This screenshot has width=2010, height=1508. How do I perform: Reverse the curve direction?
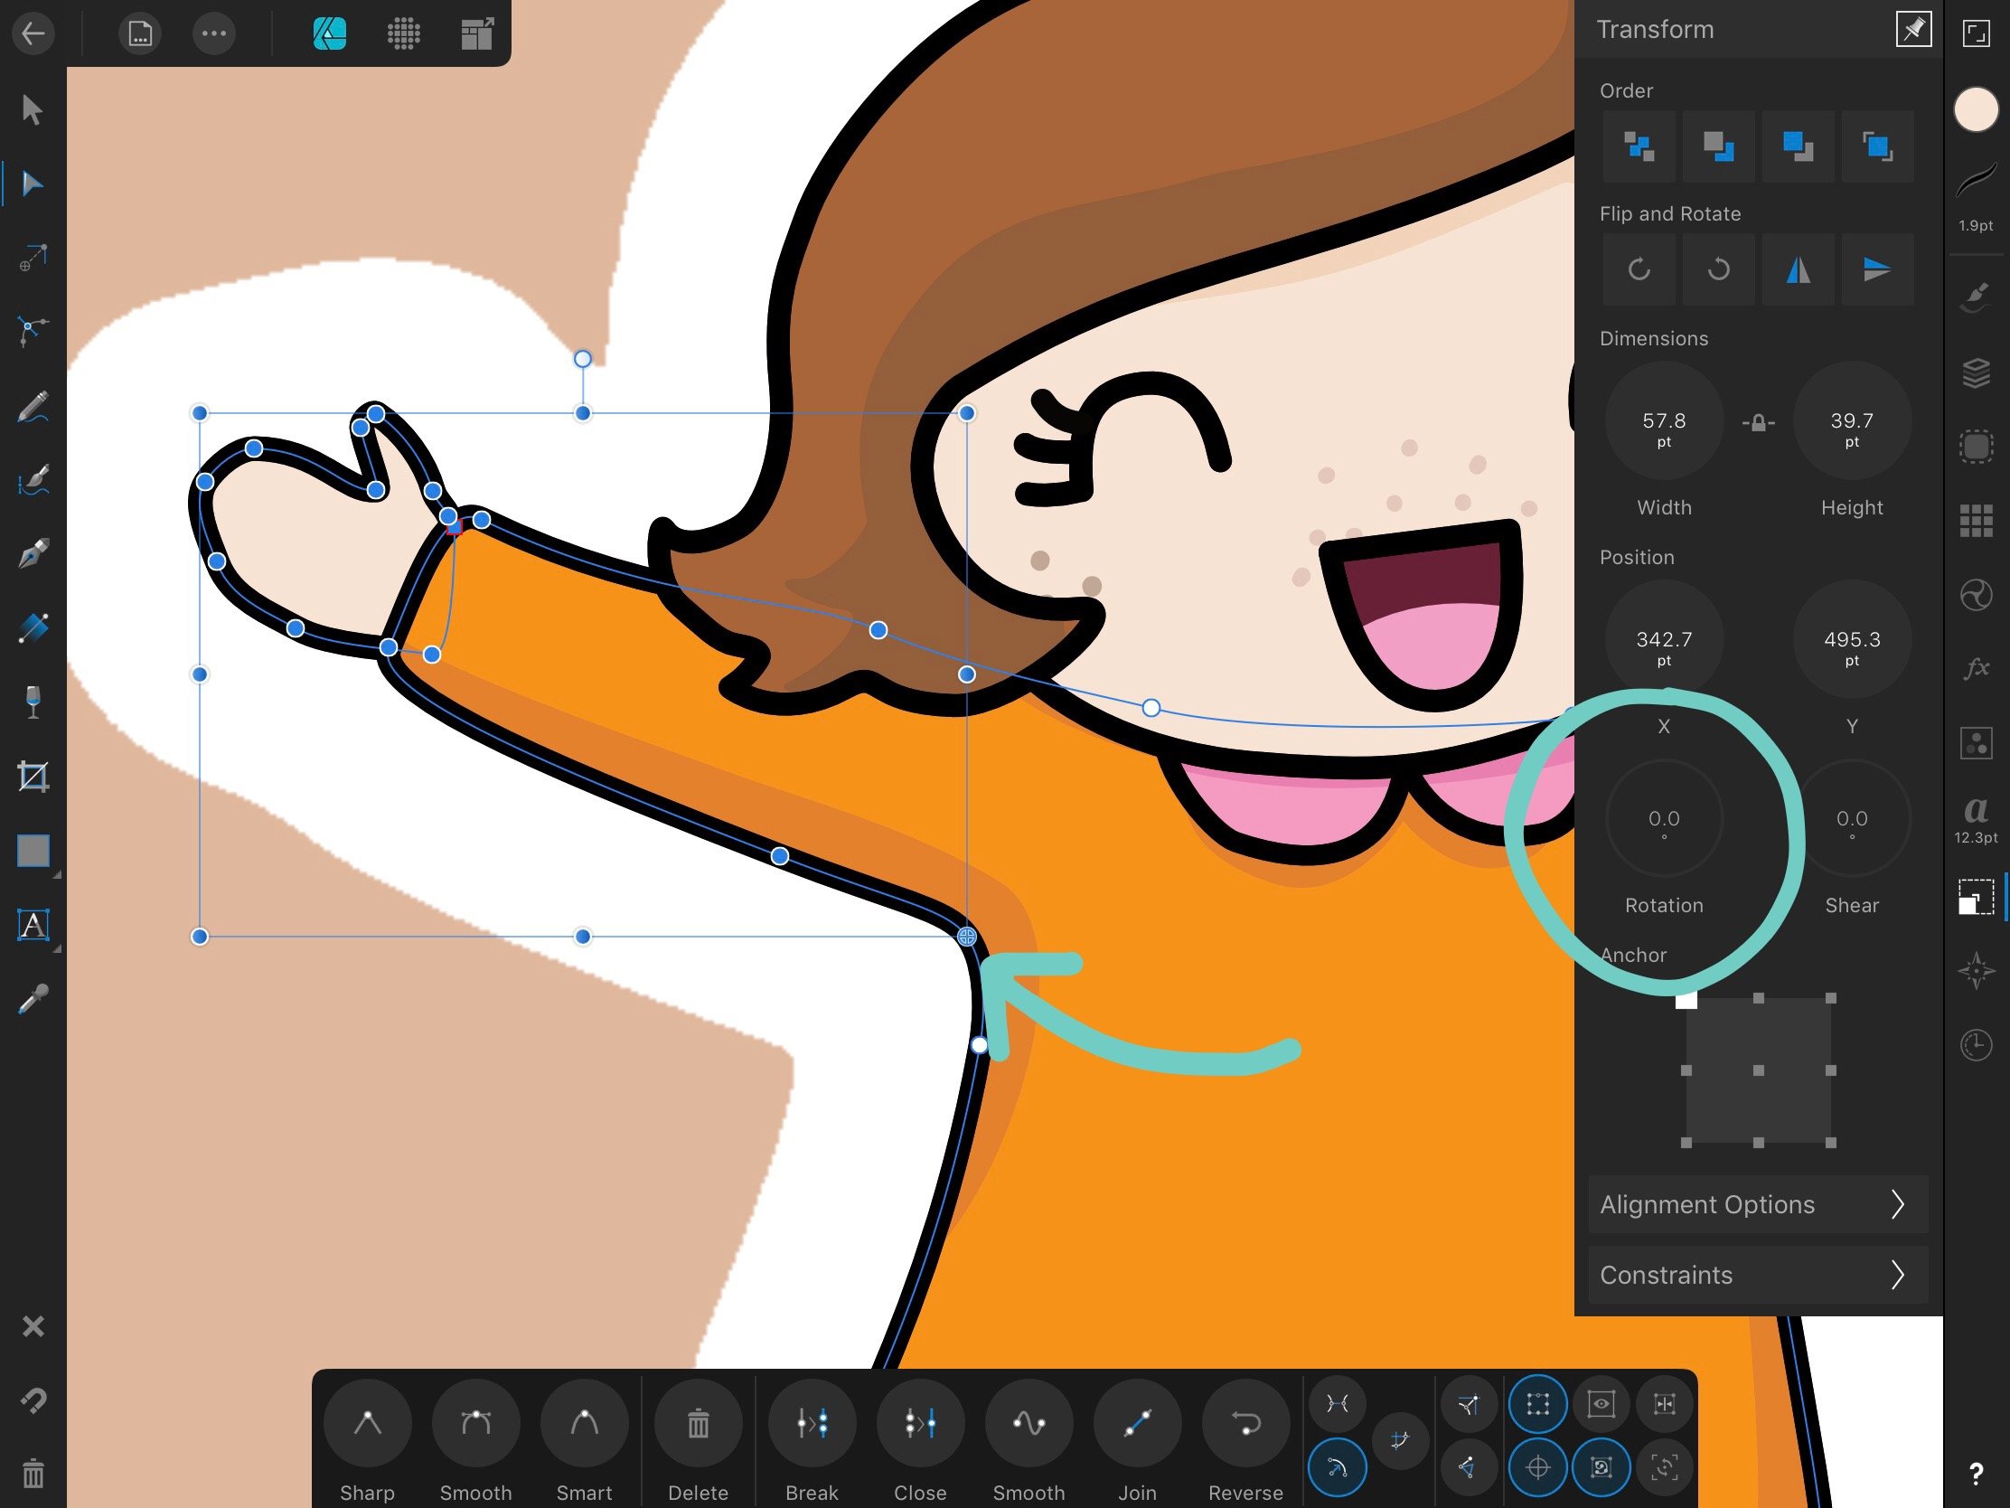[1245, 1422]
